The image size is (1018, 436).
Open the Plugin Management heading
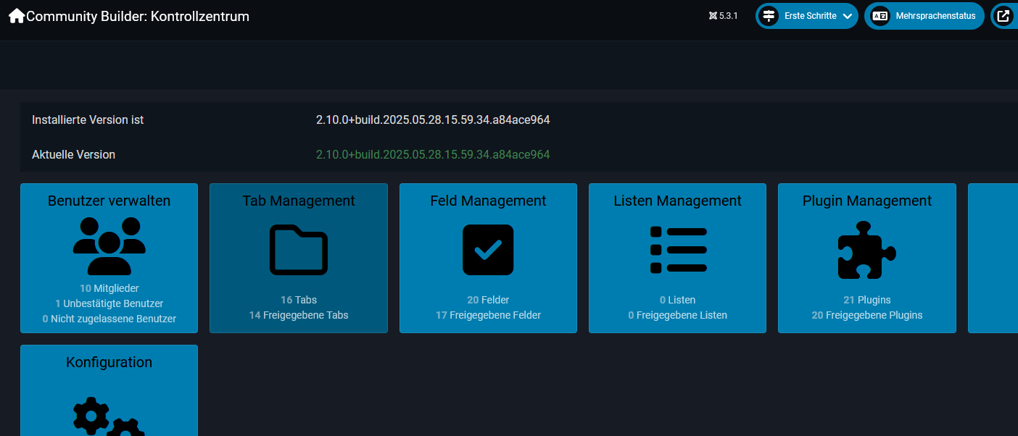(x=867, y=201)
